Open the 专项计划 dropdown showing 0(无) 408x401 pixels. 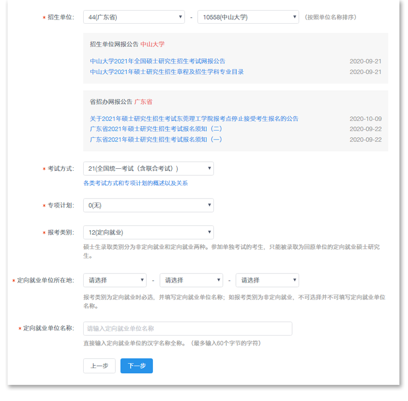tap(148, 205)
